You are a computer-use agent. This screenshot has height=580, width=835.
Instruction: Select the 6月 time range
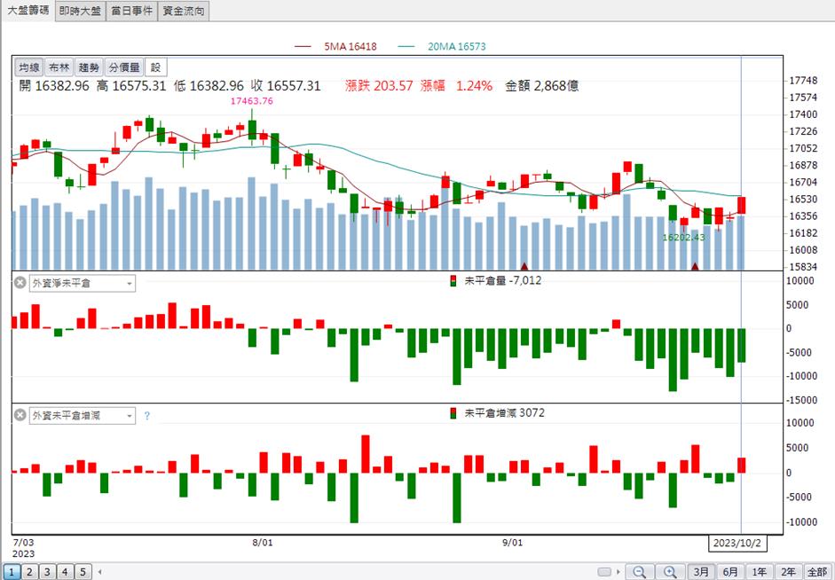click(x=730, y=572)
